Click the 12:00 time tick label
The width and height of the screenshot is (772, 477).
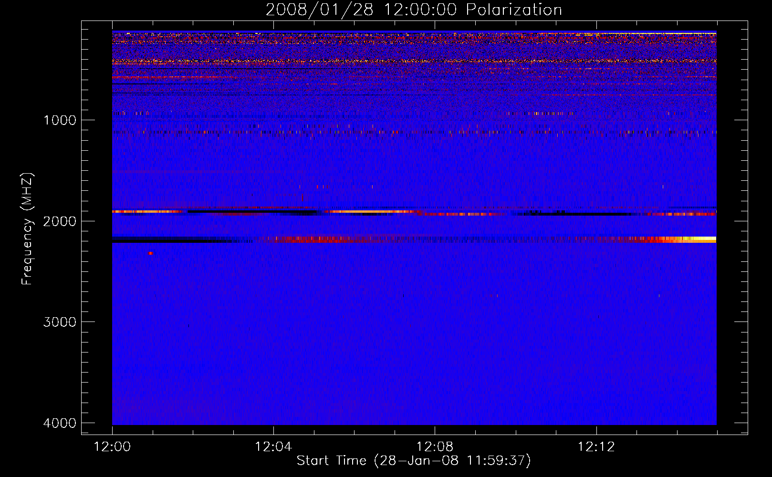click(x=112, y=447)
